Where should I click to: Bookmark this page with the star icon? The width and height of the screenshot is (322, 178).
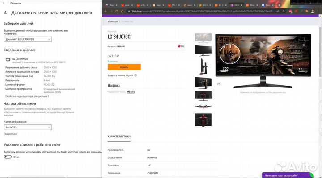pyautogui.click(x=284, y=11)
